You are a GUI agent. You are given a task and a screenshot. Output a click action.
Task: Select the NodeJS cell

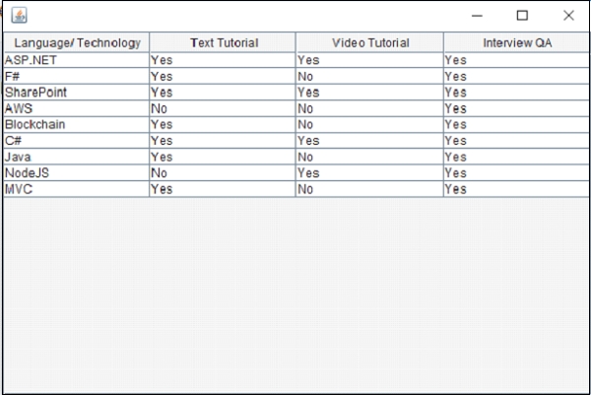pos(76,173)
